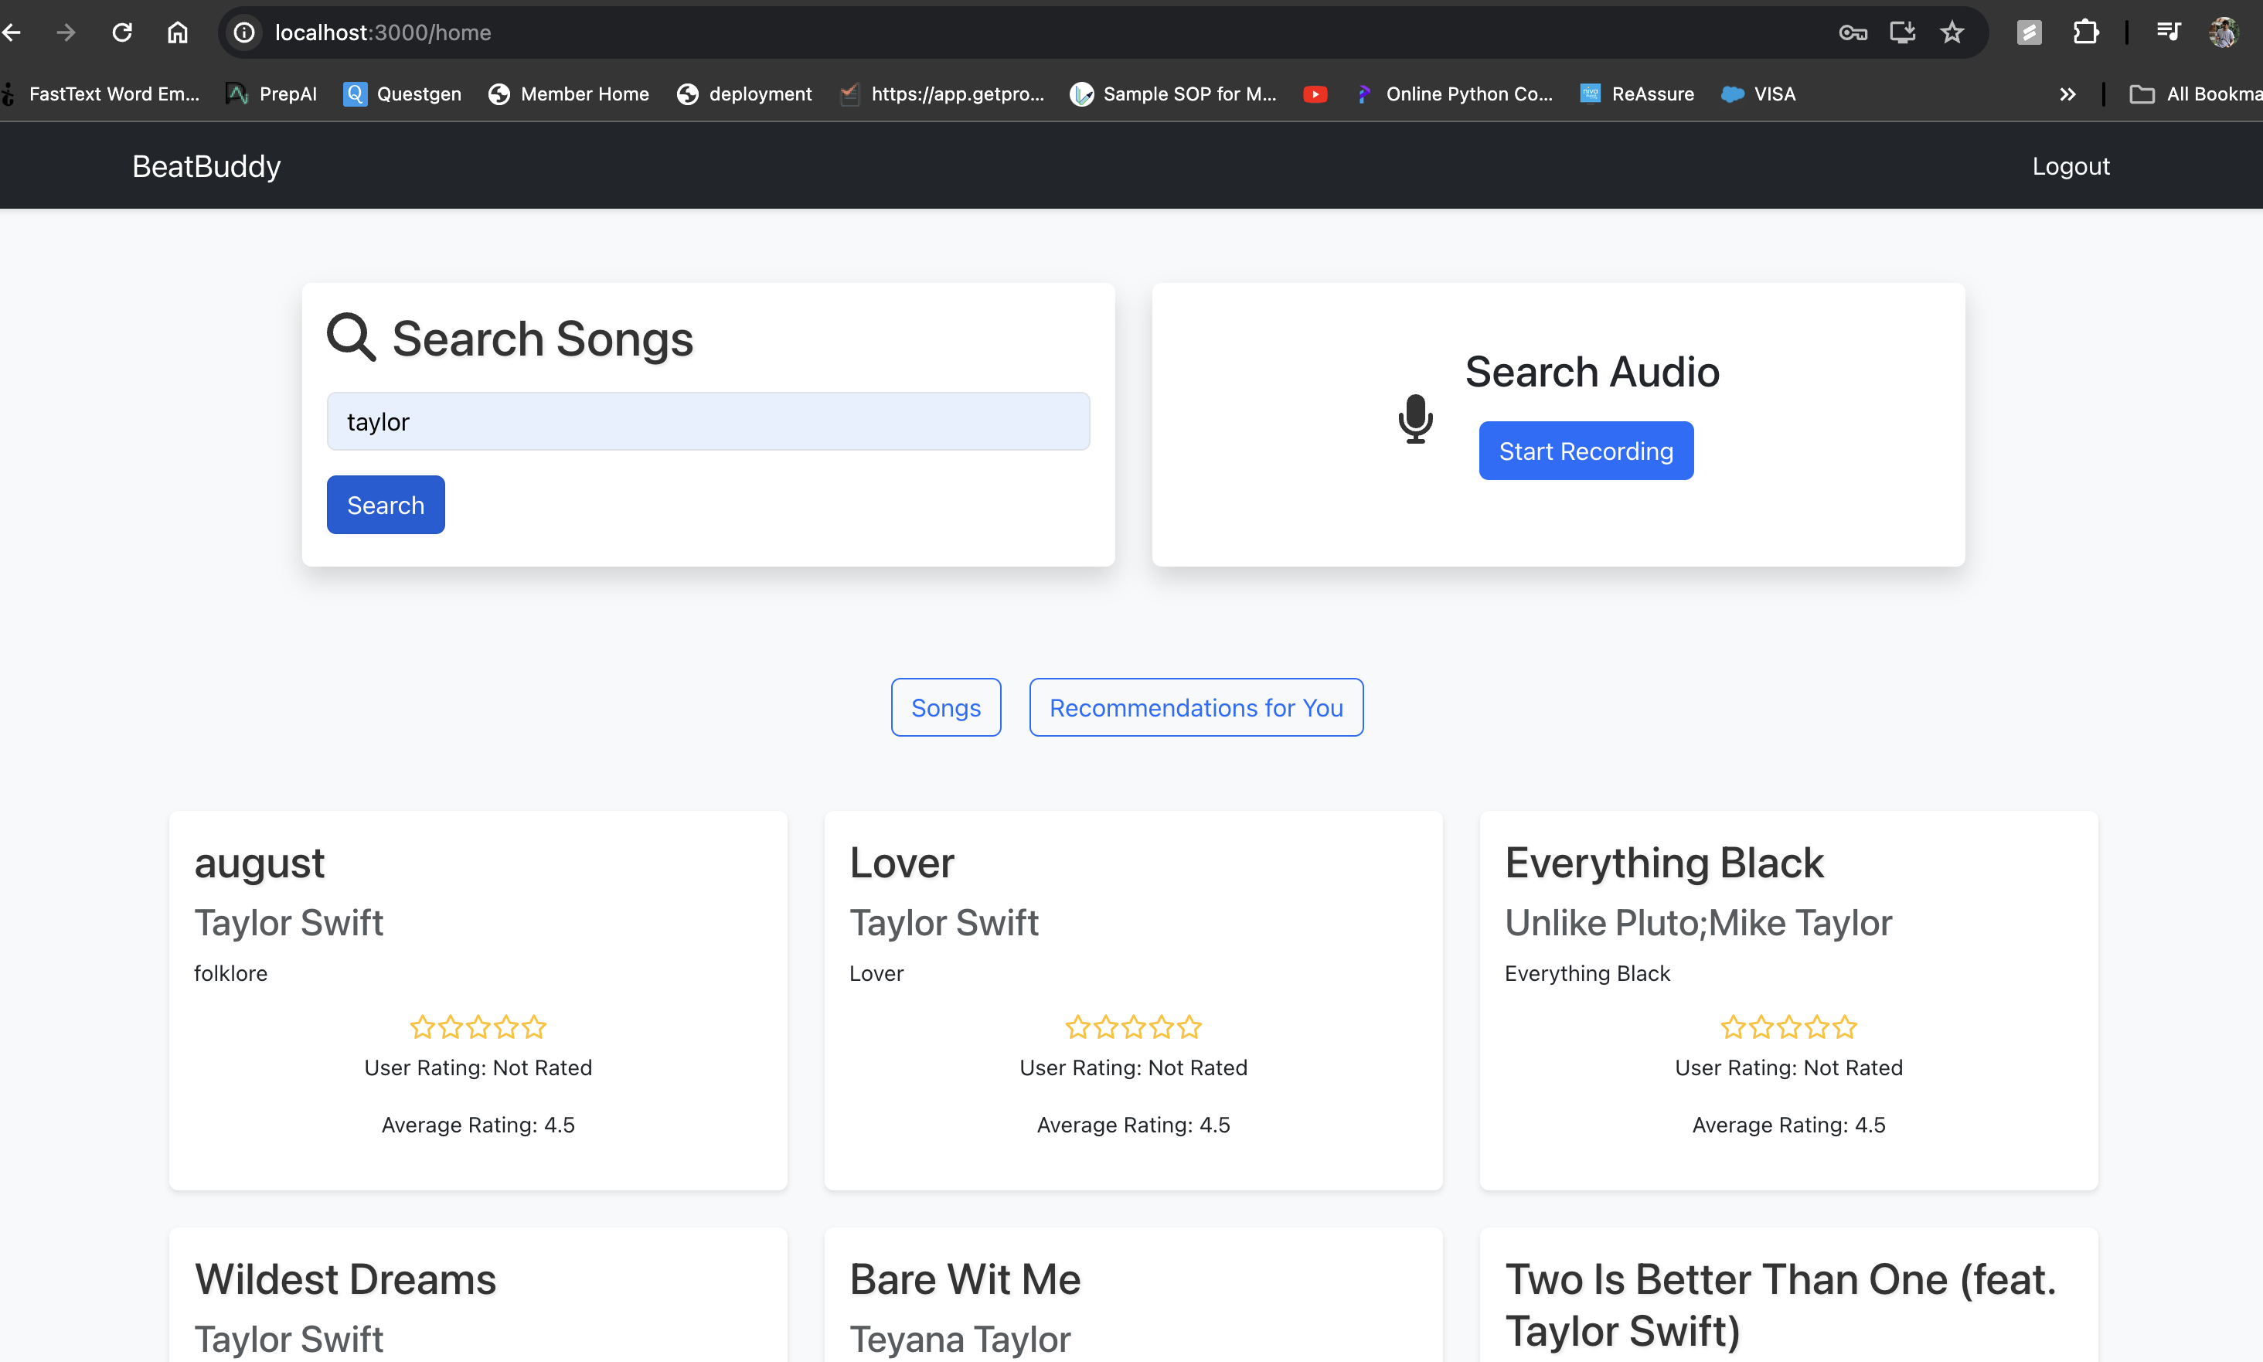Bookmark this page with the star icon
This screenshot has width=2263, height=1362.
[x=1951, y=33]
